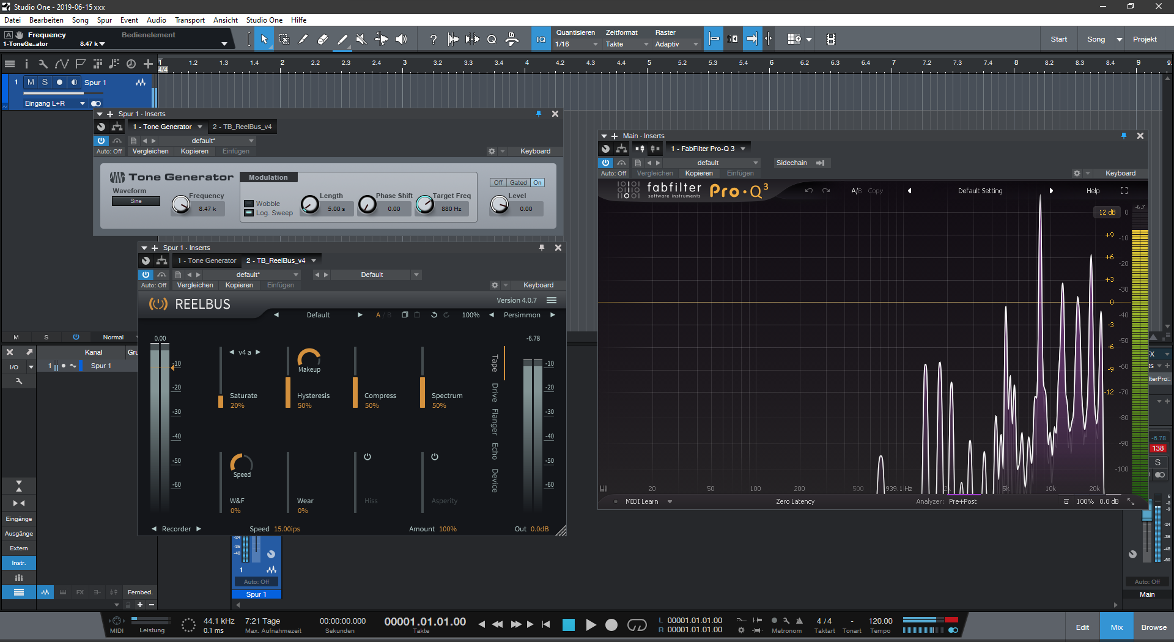Open the Transport menu

pyautogui.click(x=190, y=20)
